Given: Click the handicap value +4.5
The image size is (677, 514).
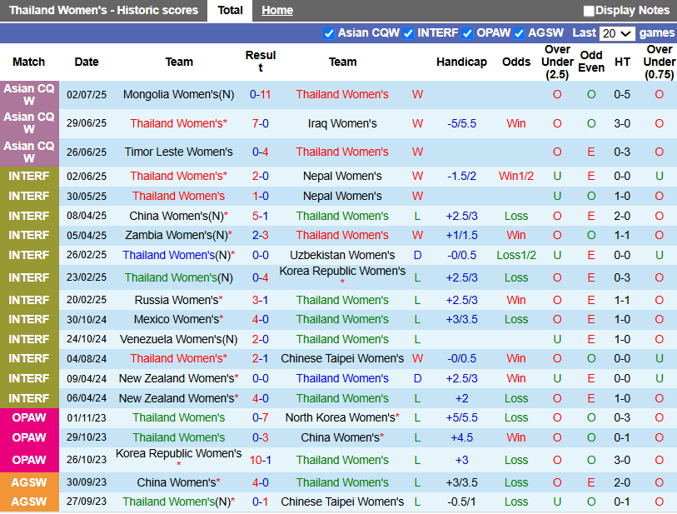Looking at the screenshot, I should pyautogui.click(x=461, y=438).
